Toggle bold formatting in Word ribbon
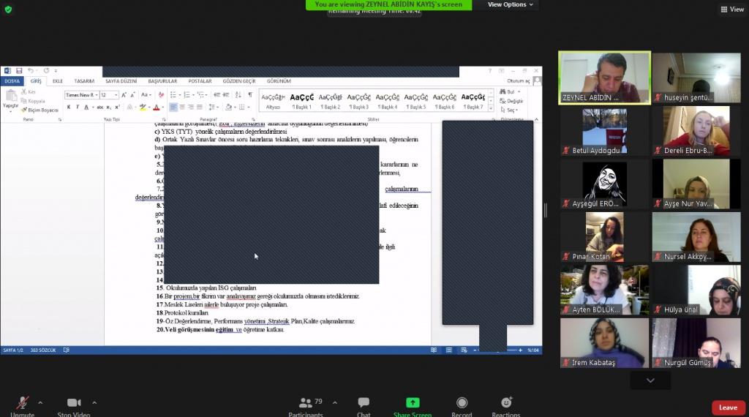 tap(69, 108)
